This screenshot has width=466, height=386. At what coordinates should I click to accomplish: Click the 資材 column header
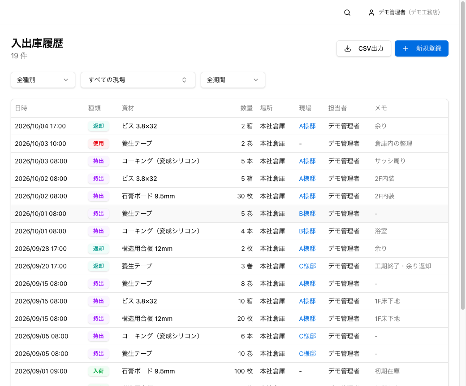point(128,108)
